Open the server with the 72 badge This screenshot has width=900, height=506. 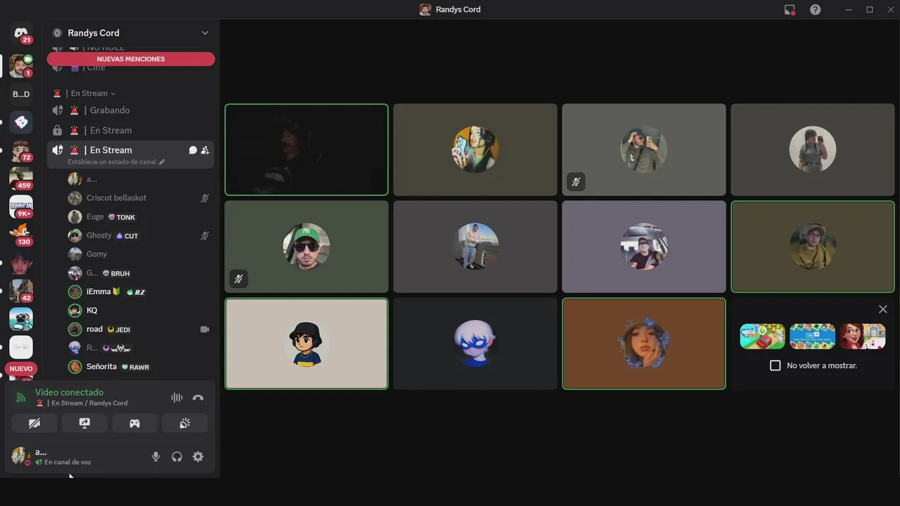click(21, 150)
